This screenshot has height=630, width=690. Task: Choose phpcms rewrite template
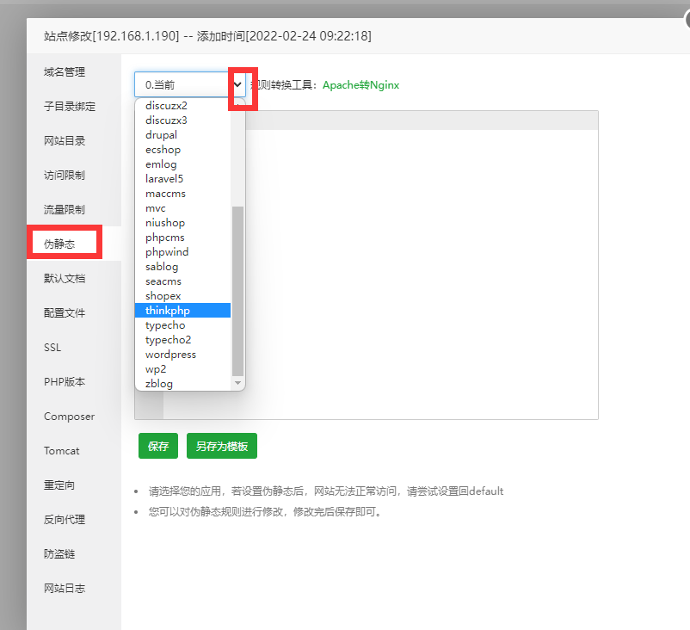click(182, 238)
